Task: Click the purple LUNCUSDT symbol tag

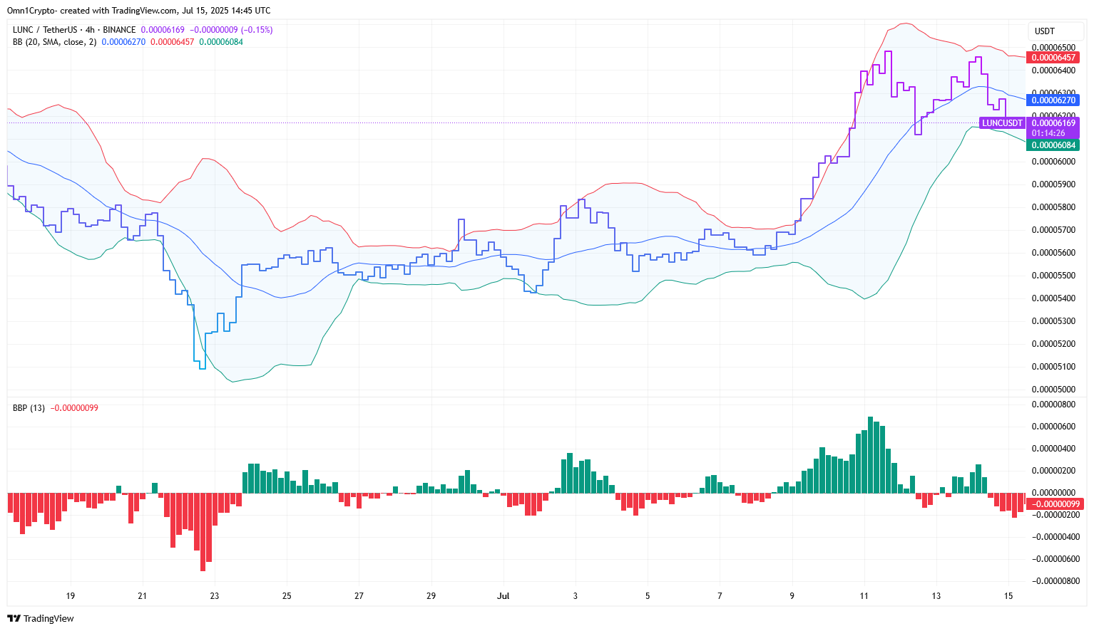Action: click(x=1002, y=123)
